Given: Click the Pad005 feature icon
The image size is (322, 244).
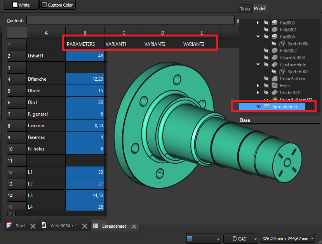Looking at the screenshot, I should [275, 22].
